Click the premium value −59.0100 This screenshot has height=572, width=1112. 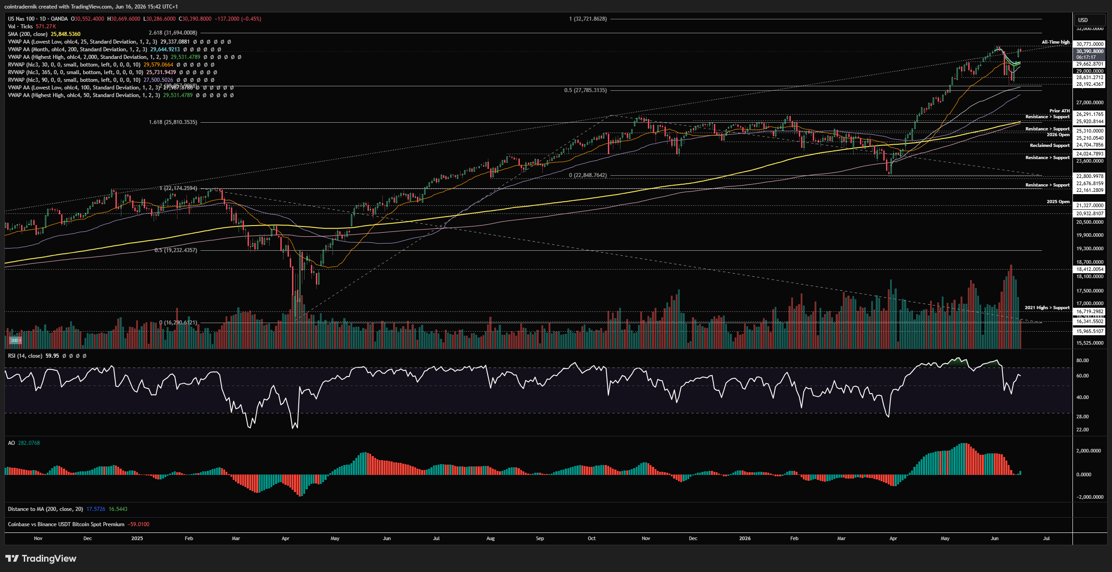pos(138,524)
